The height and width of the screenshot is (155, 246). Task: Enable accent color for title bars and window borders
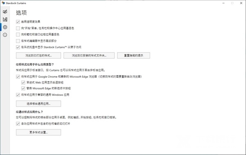(x=18, y=35)
